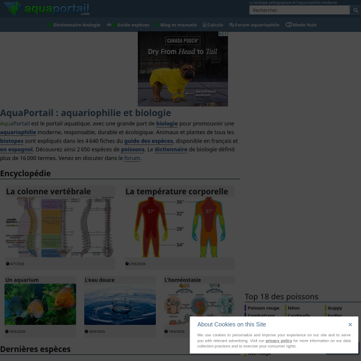
Task: Click the Top 18 des poissons heading
Action: [282, 297]
